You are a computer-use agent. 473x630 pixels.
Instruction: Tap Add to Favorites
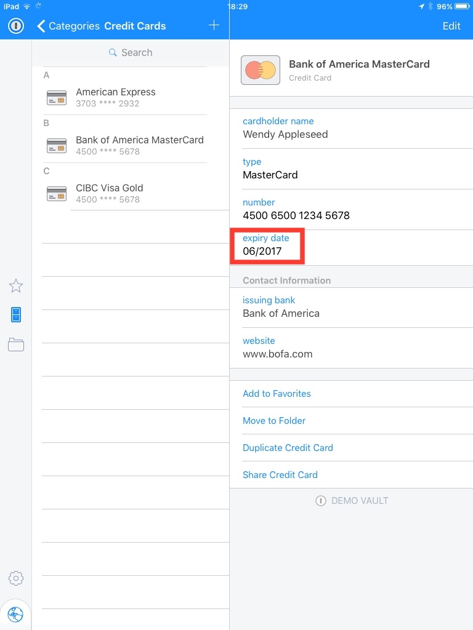pyautogui.click(x=277, y=394)
